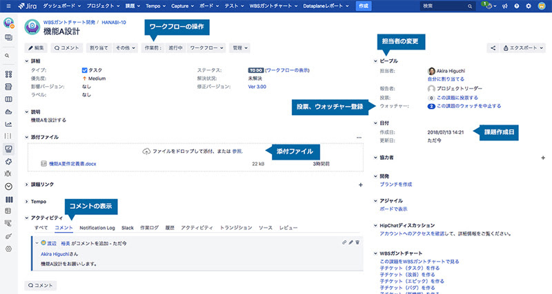Open the hamburger menu in top bar
Image resolution: width=552 pixels, height=294 pixels.
[8, 6]
